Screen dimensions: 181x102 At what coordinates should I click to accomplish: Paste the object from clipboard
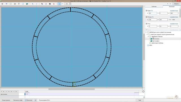tap(50, 4)
